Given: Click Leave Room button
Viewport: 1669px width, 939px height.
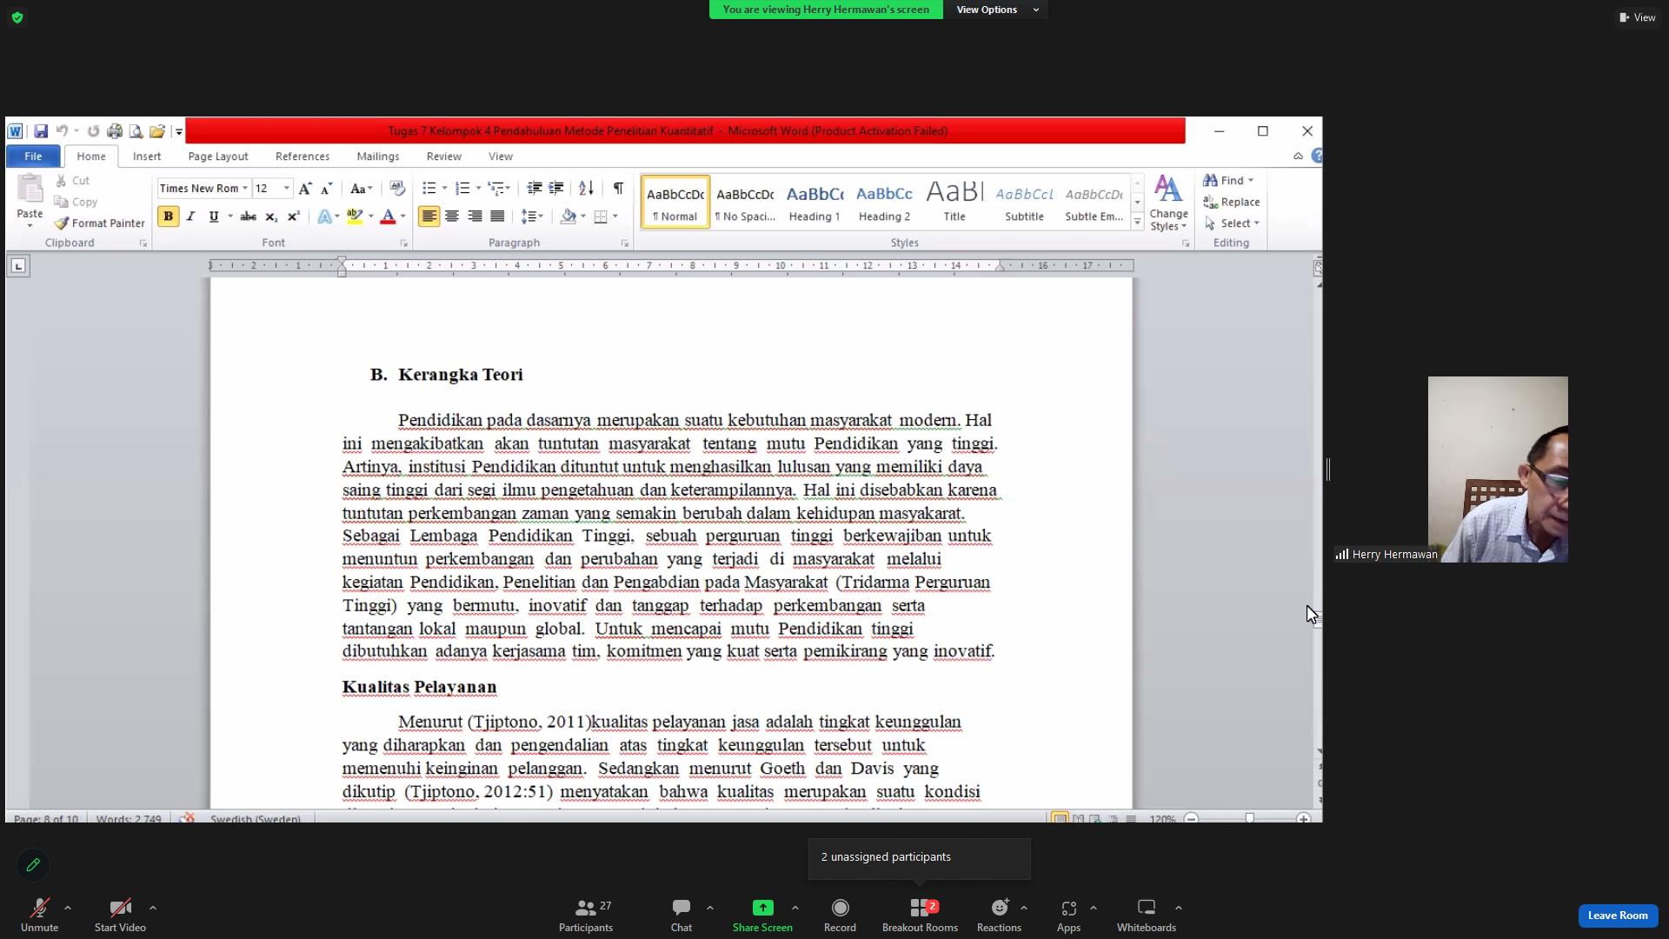Looking at the screenshot, I should point(1618,916).
